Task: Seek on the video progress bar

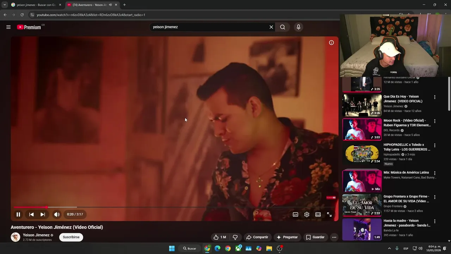Action: tap(174, 207)
